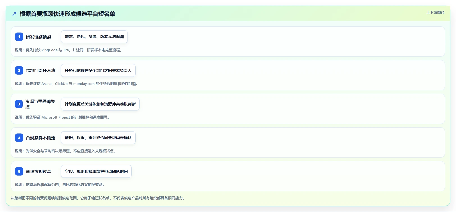This screenshot has height=212, width=456.
Task: Click the footer text starting 决策树把不同的首要问题
Action: click(x=98, y=198)
